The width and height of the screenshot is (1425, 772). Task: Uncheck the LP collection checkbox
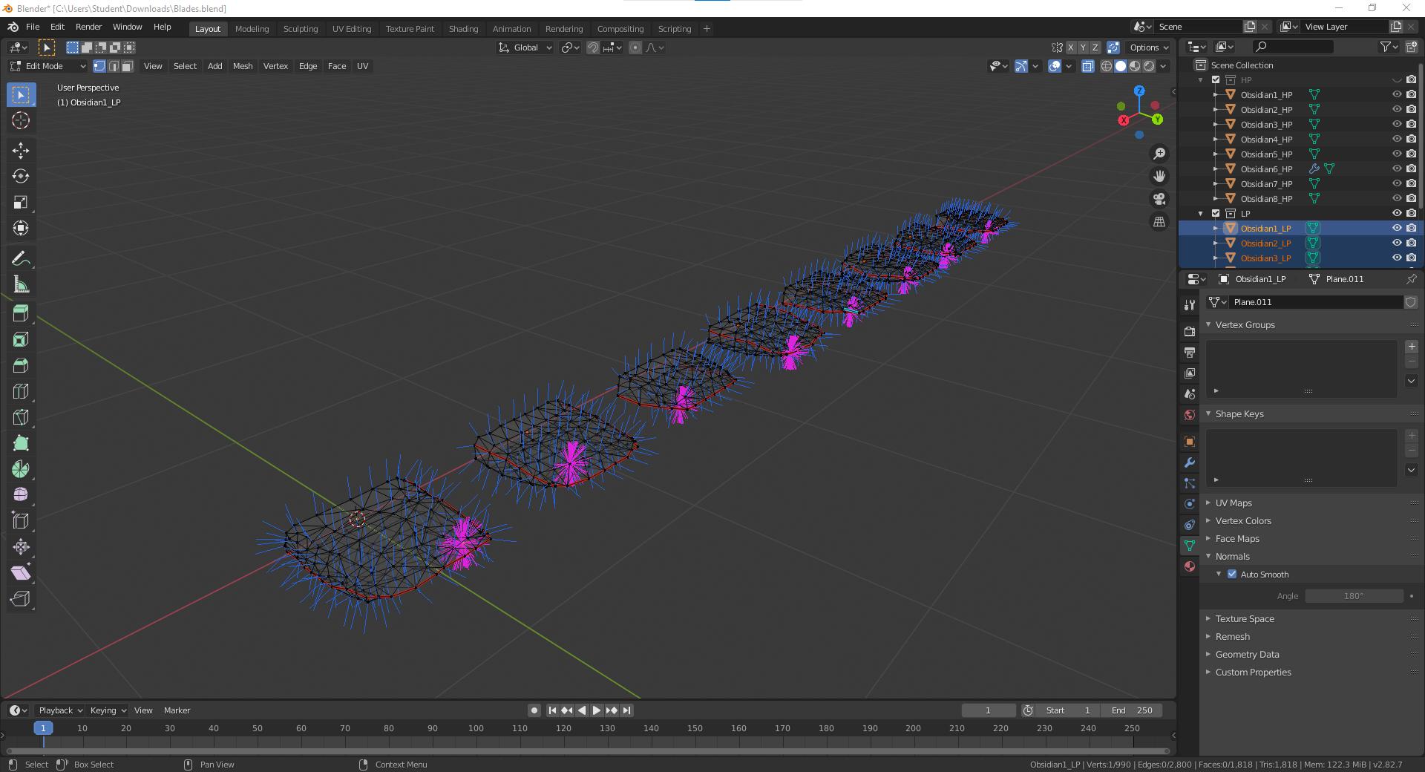tap(1216, 213)
